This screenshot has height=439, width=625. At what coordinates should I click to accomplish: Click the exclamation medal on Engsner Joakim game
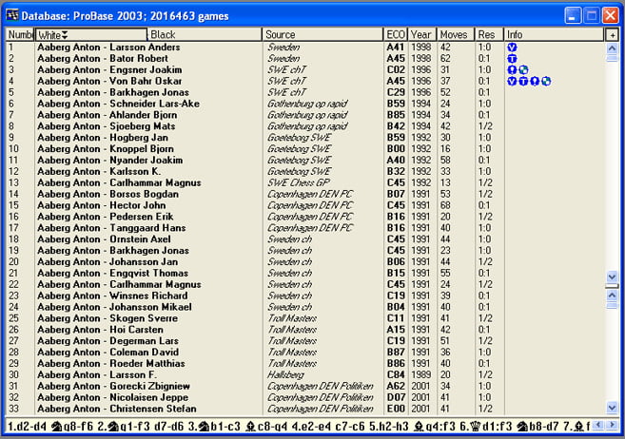pyautogui.click(x=512, y=70)
